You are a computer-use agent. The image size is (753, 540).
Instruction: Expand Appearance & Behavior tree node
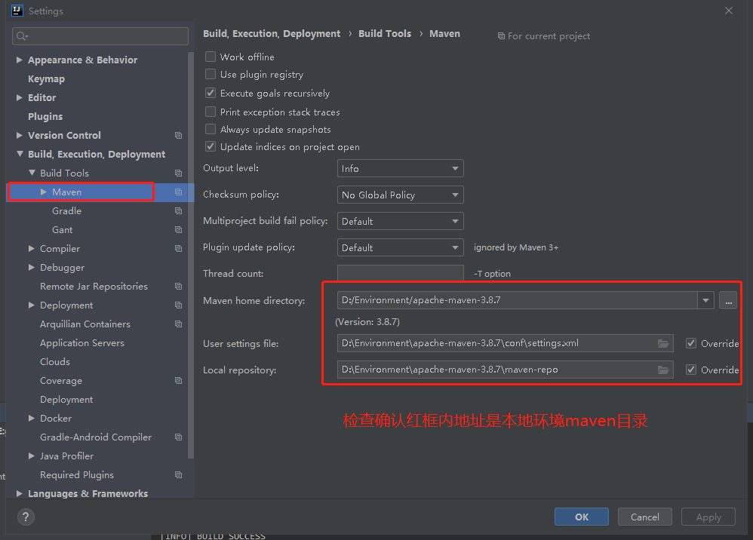point(19,60)
